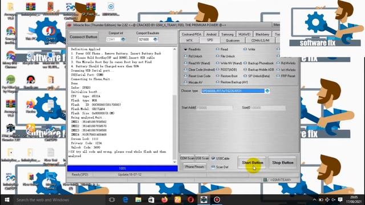Click the Unlock Code: 3690 log line
The height and width of the screenshot is (205, 365).
pos(86,147)
